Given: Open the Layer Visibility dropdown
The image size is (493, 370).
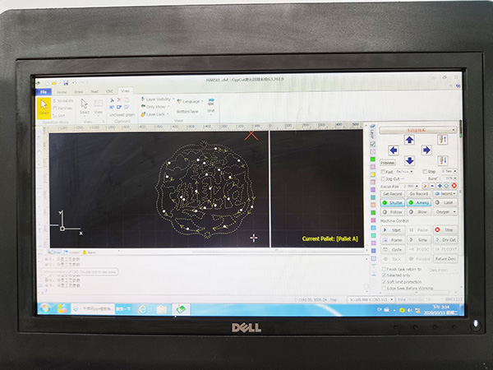Looking at the screenshot, I should tap(158, 99).
